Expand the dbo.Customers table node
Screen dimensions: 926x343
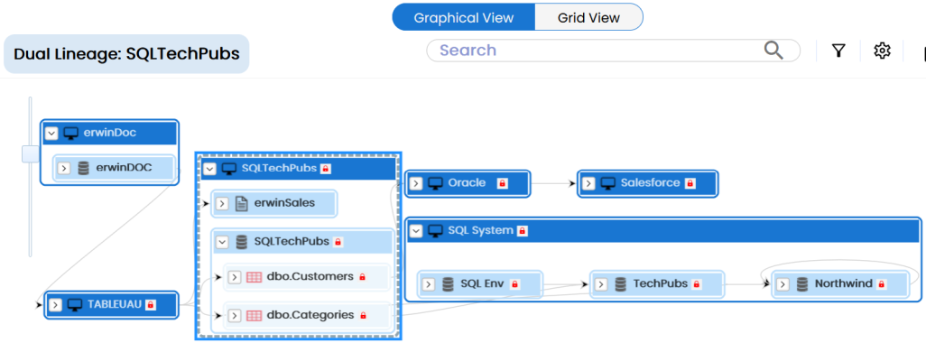[x=235, y=277]
